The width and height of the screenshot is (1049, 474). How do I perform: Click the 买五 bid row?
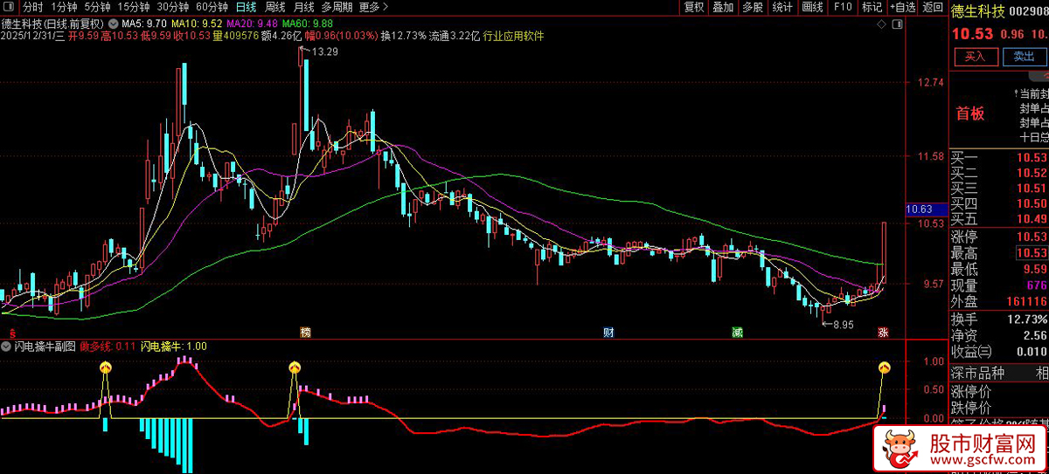[x=999, y=219]
